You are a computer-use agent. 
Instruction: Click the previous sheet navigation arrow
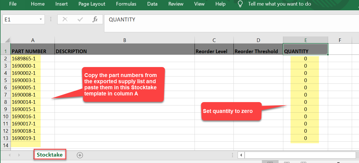point(10,155)
